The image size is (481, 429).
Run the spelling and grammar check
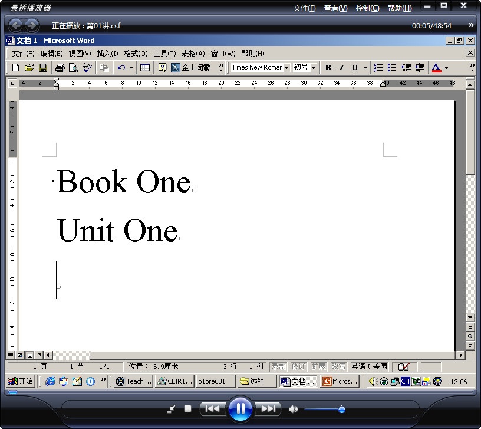tap(87, 67)
